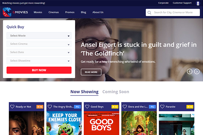The height and width of the screenshot is (135, 203).
Task: Favorite Good Boys with heart icon
Action: pyautogui.click(x=87, y=107)
